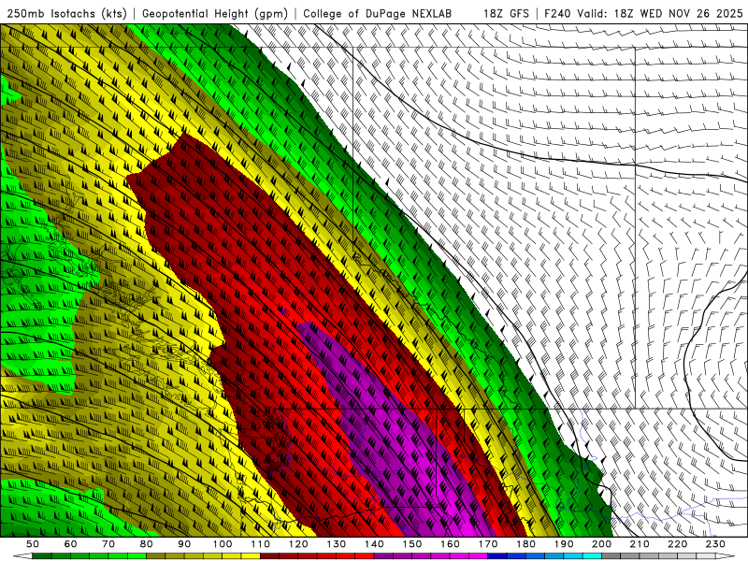Viewport: 748px width, 561px height.
Task: Click the 'College of DuPage NEXLAB' label
Action: [x=378, y=14]
